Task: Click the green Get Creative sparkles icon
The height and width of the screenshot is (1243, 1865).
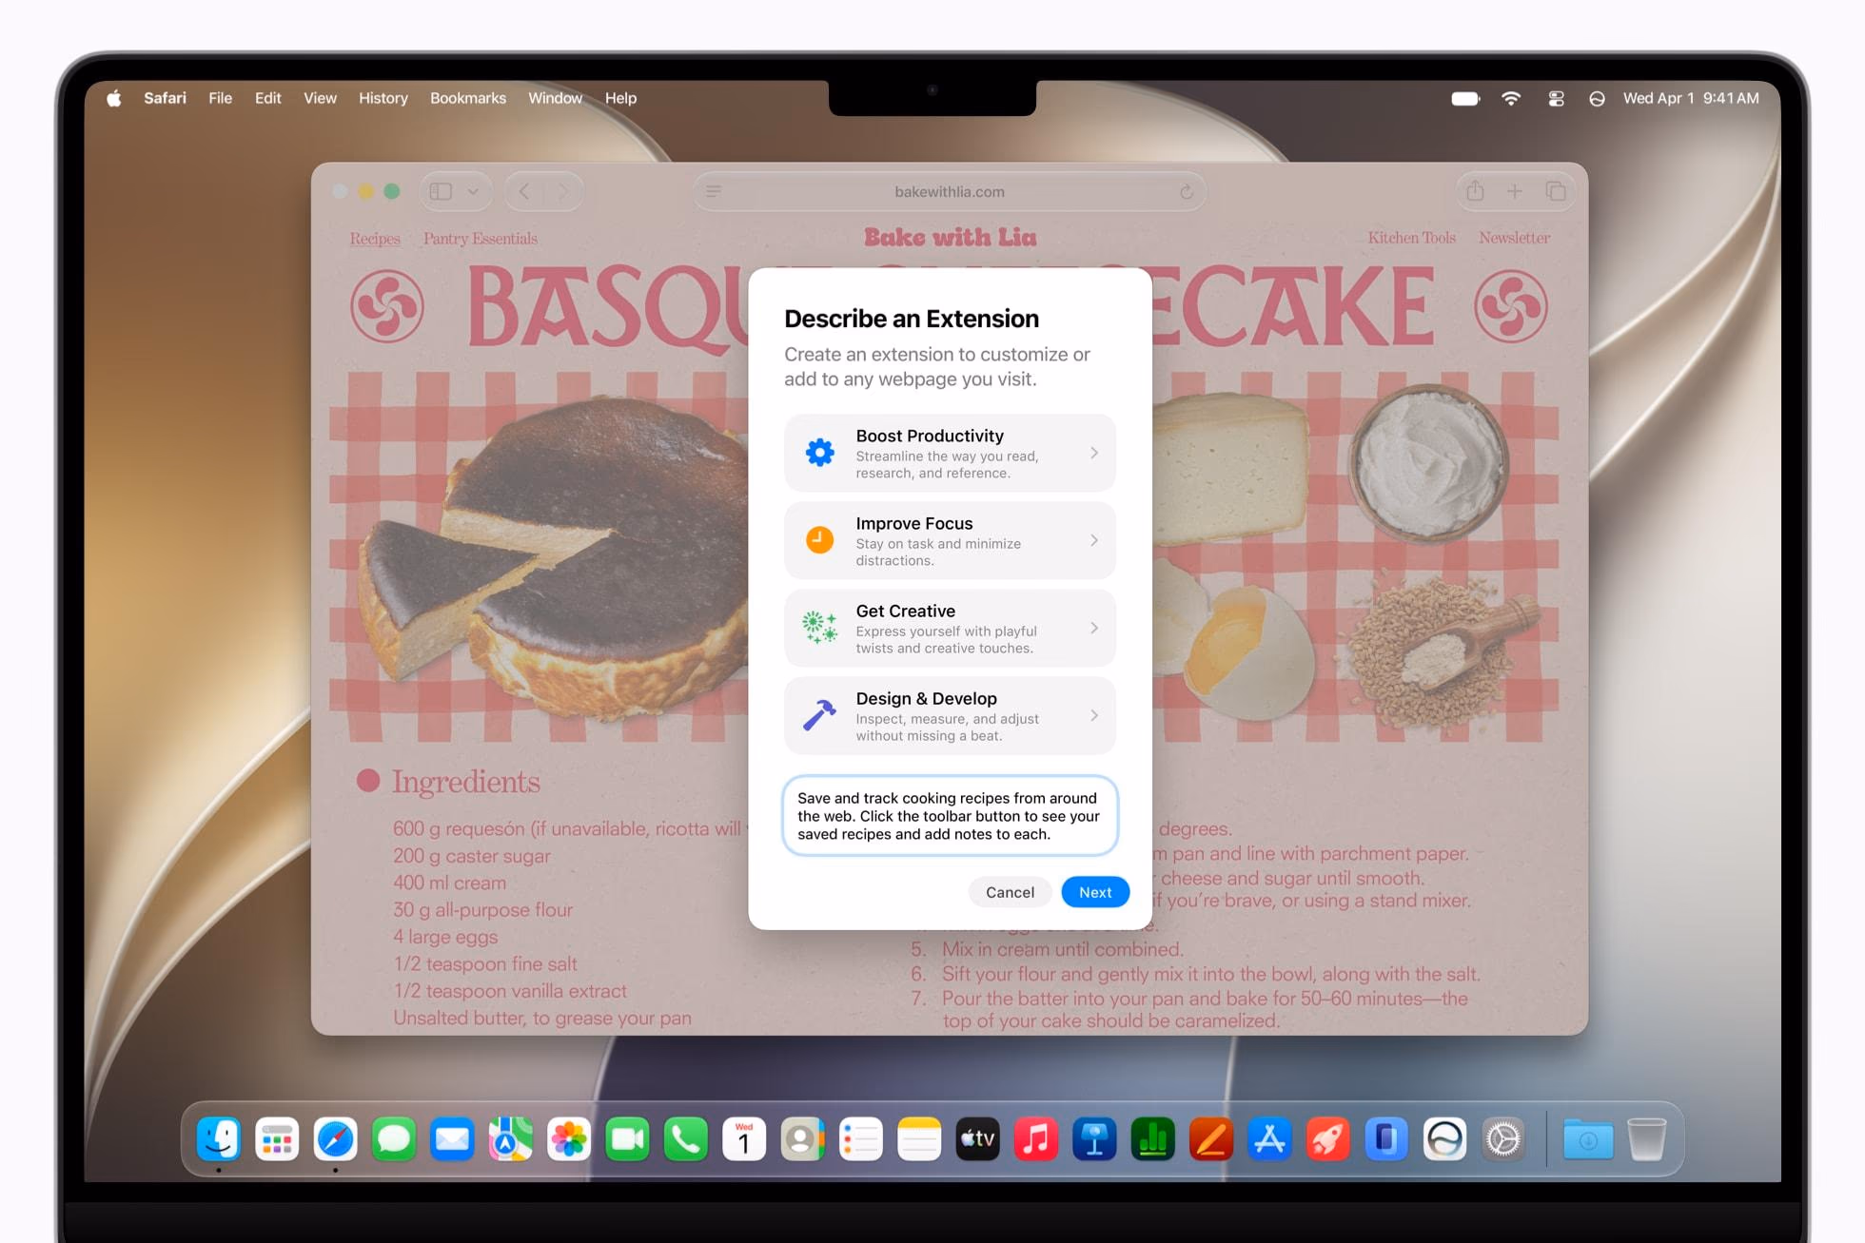Action: [x=819, y=628]
